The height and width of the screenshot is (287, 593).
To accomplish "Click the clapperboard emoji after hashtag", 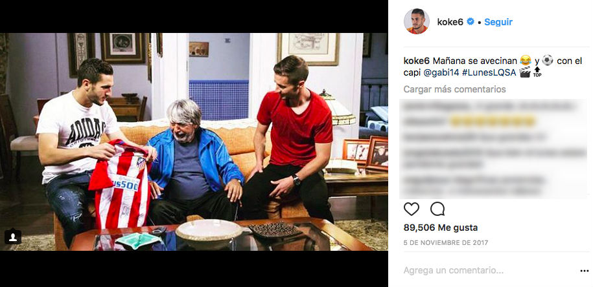I will (525, 72).
